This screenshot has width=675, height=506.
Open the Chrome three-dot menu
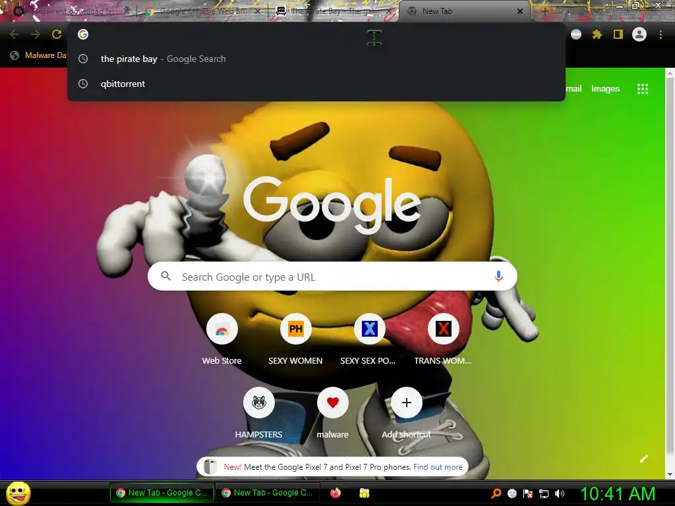pos(660,34)
